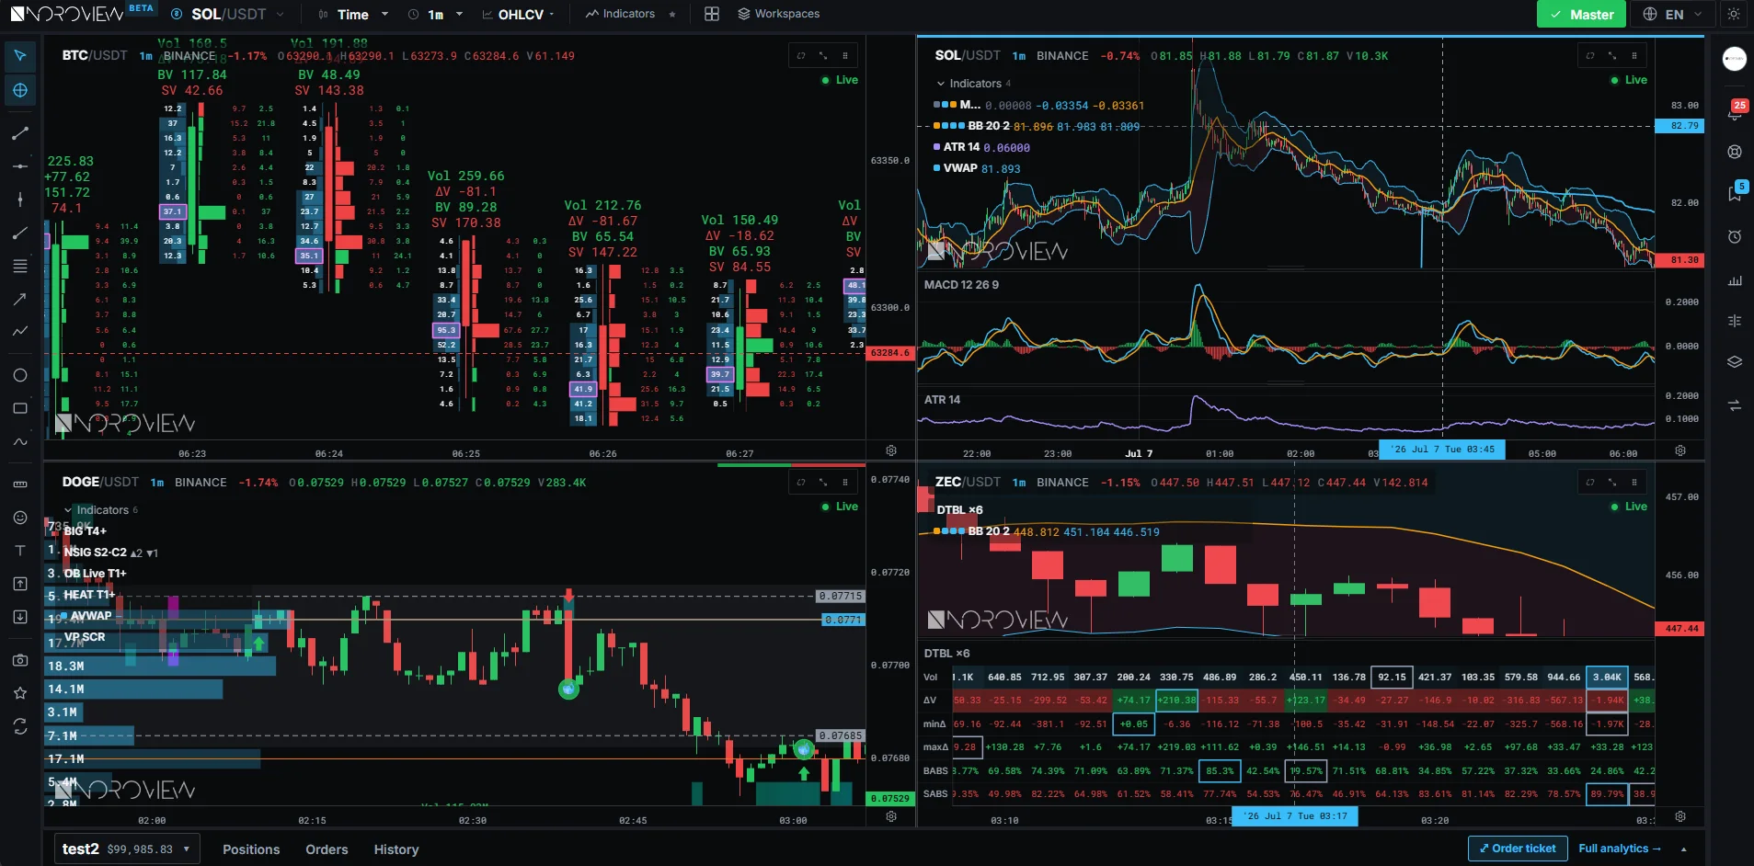Viewport: 1754px width, 866px height.
Task: Change the 1m interval dropdown
Action: [x=435, y=14]
